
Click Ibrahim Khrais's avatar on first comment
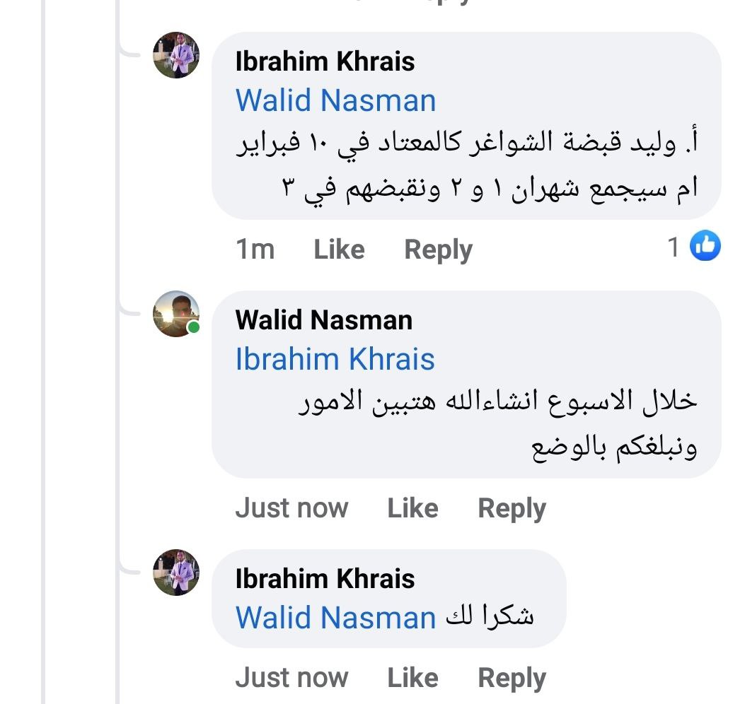(x=176, y=55)
